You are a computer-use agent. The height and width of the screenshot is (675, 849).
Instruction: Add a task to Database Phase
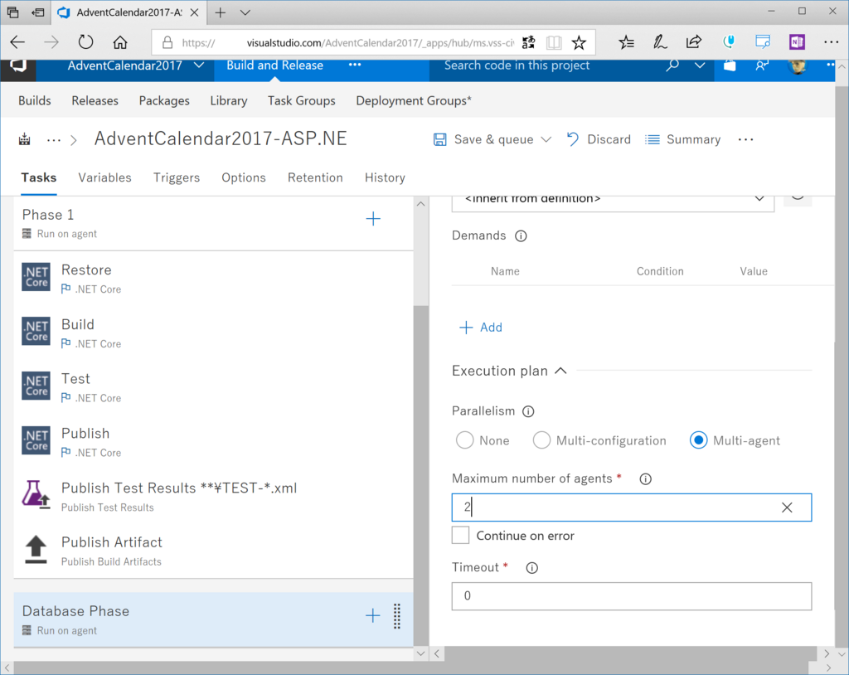click(372, 615)
